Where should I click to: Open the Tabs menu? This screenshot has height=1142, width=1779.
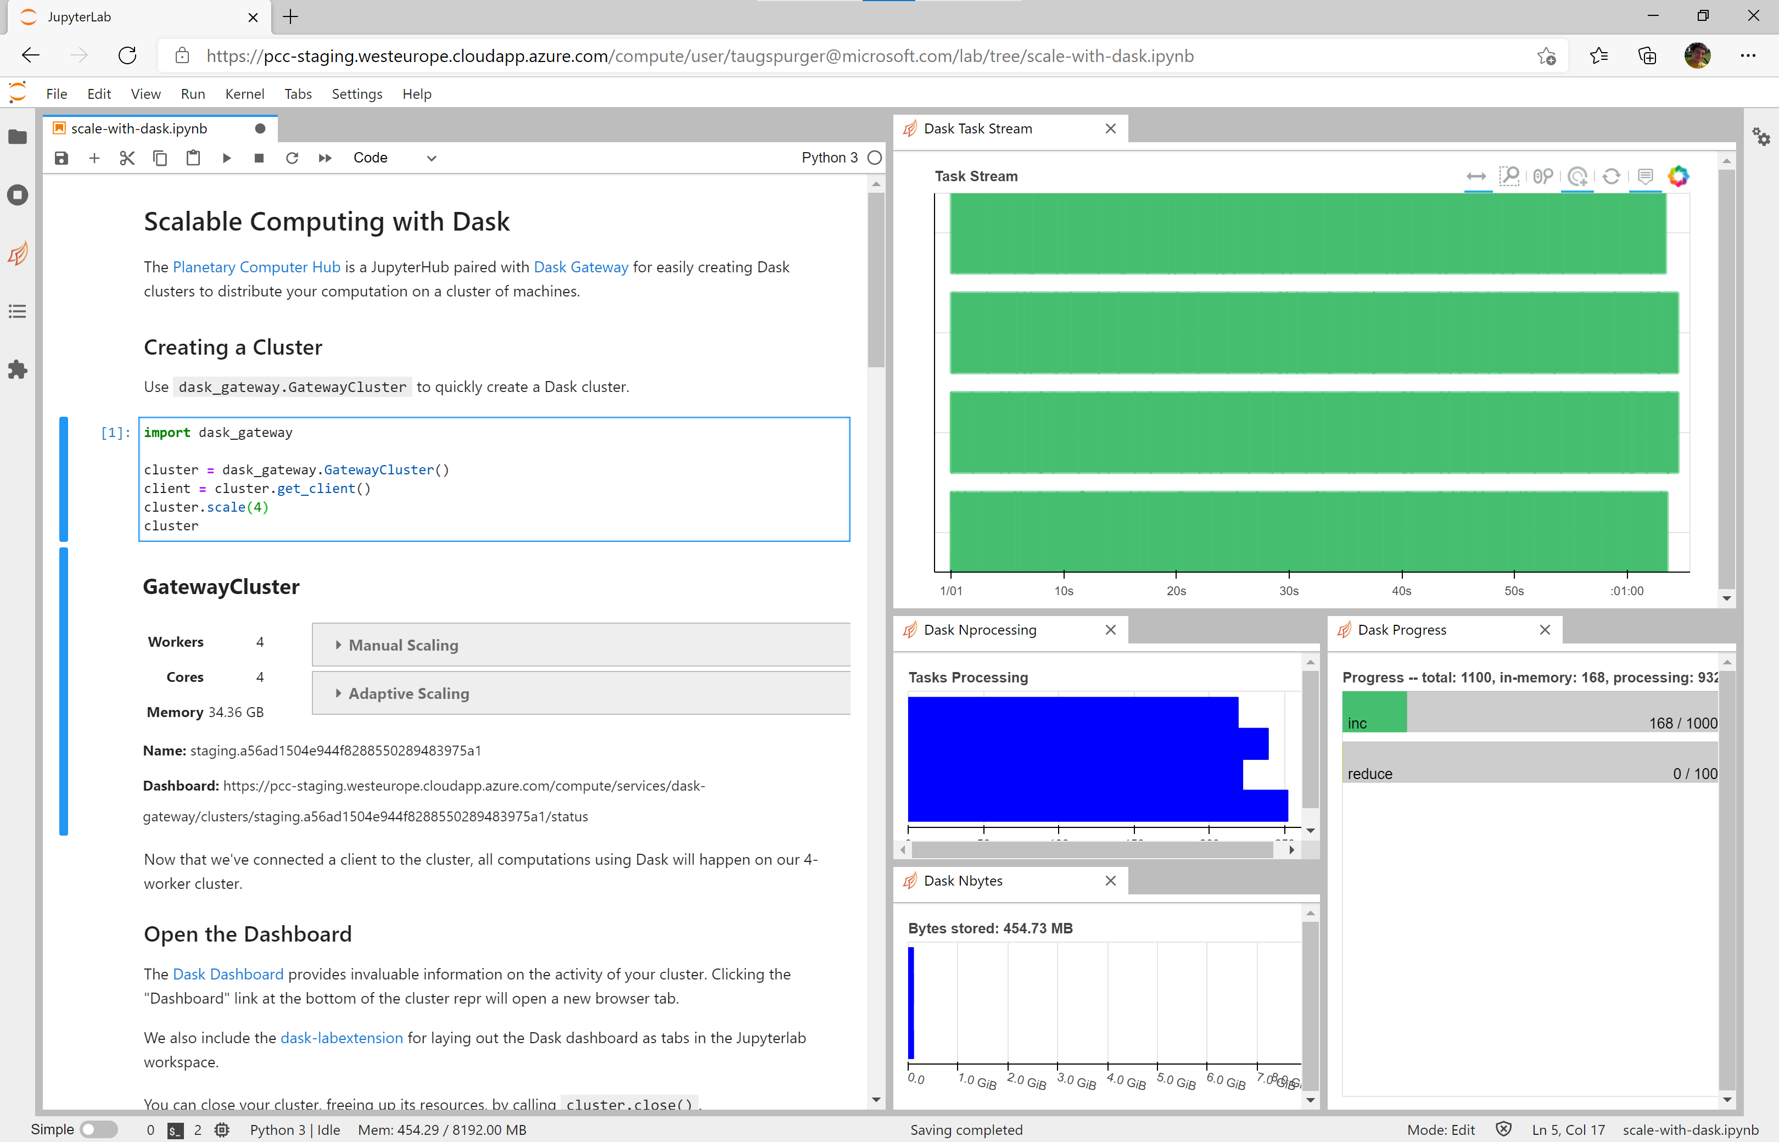click(298, 94)
